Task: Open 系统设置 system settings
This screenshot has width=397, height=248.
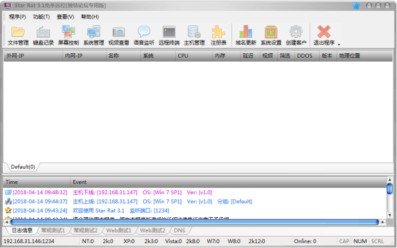Action: click(271, 35)
